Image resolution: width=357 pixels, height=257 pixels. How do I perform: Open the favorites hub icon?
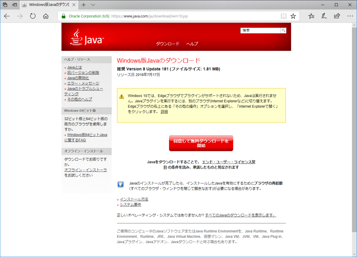click(x=311, y=16)
